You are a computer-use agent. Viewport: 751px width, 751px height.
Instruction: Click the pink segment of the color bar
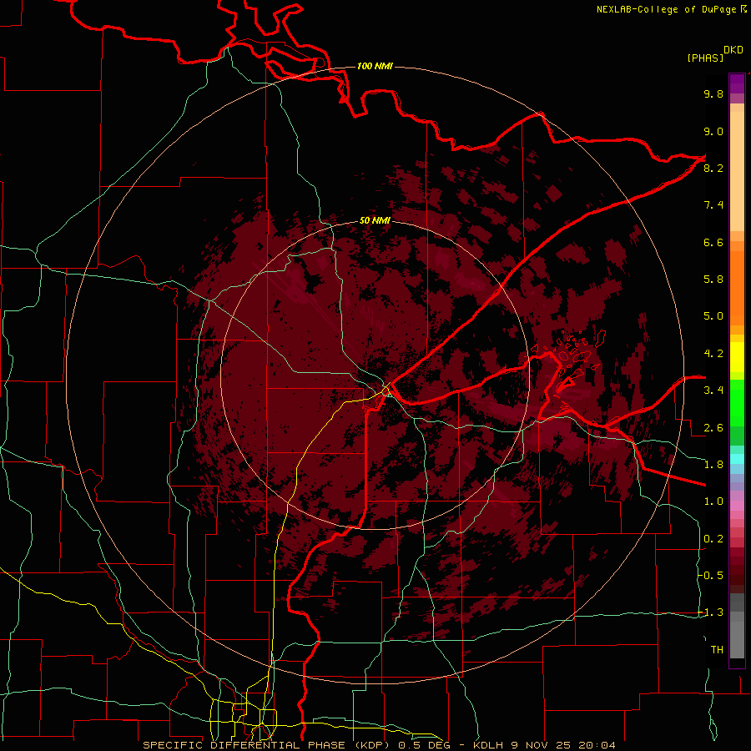[737, 506]
